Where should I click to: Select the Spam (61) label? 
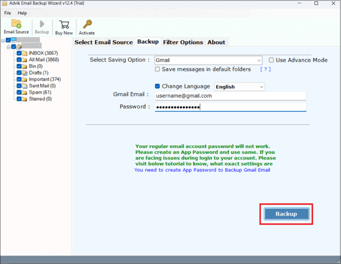[x=40, y=92]
